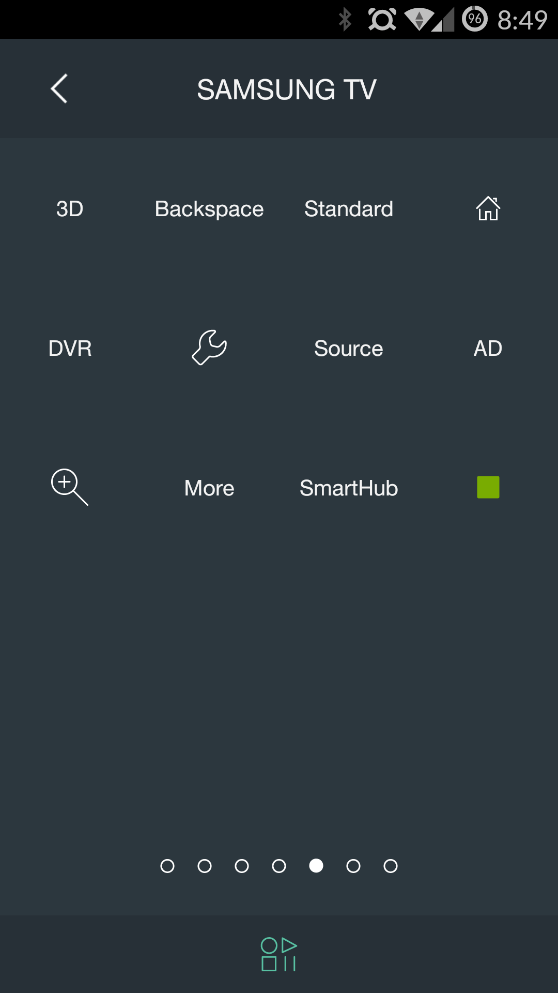
Task: Select the first page indicator dot
Action: (167, 866)
